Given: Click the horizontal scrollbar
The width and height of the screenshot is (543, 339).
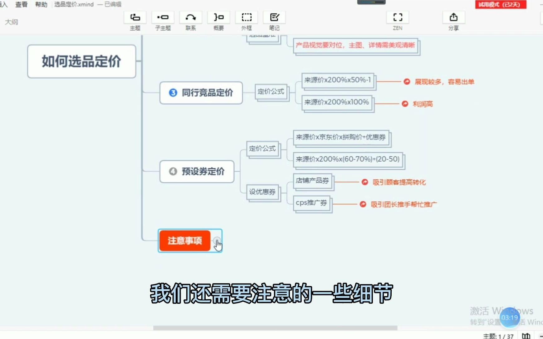Looking at the screenshot, I should (x=275, y=328).
